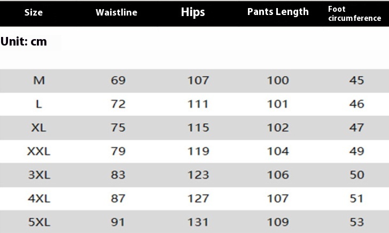Click the Size column header
This screenshot has width=389, height=233.
(x=34, y=13)
